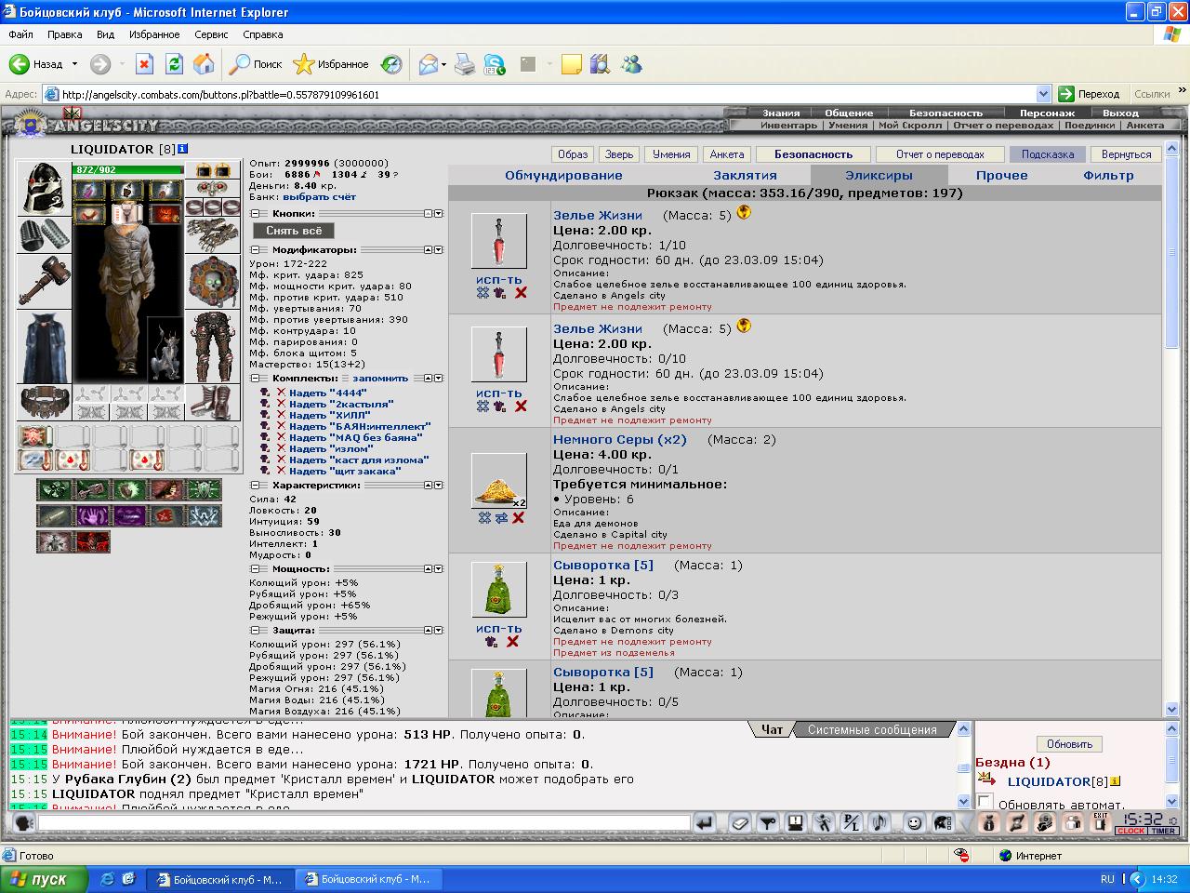
Task: Collapse the Характеристики section
Action: coord(256,486)
